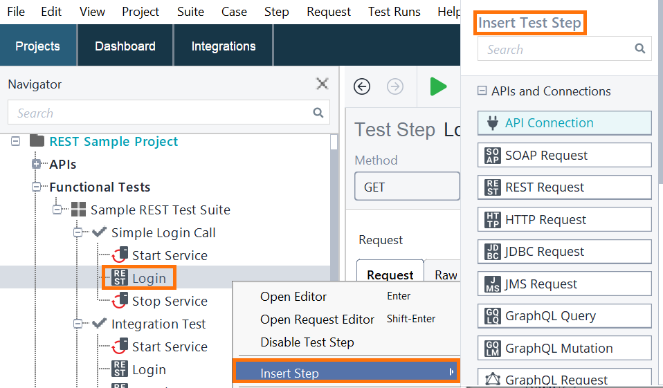Viewport: 663px width, 388px height.
Task: Click the Insert Test Step search field
Action: 564,48
